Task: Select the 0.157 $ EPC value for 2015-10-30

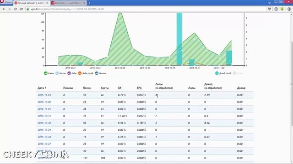Action: [x=141, y=123]
